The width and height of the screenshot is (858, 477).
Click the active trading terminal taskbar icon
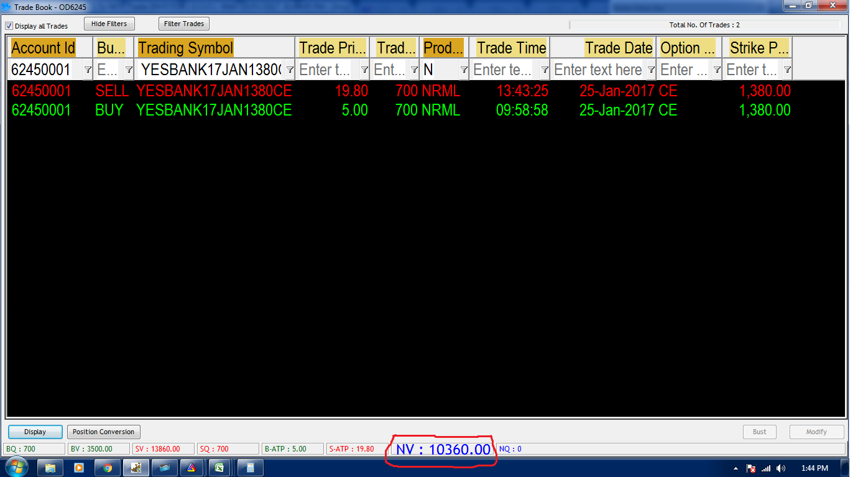pyautogui.click(x=136, y=468)
